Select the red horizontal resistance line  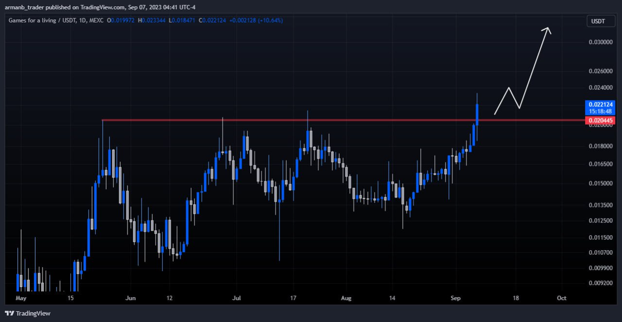coord(259,120)
